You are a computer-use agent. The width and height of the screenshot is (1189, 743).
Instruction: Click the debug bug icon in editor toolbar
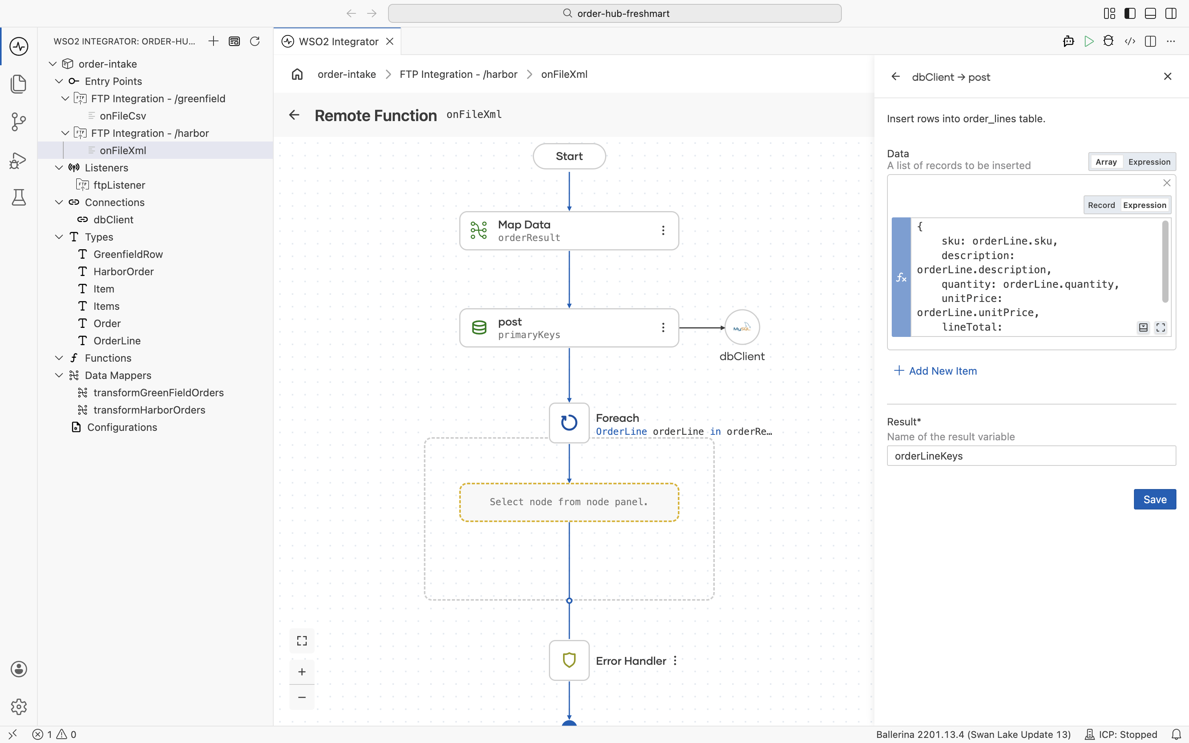(x=1108, y=41)
